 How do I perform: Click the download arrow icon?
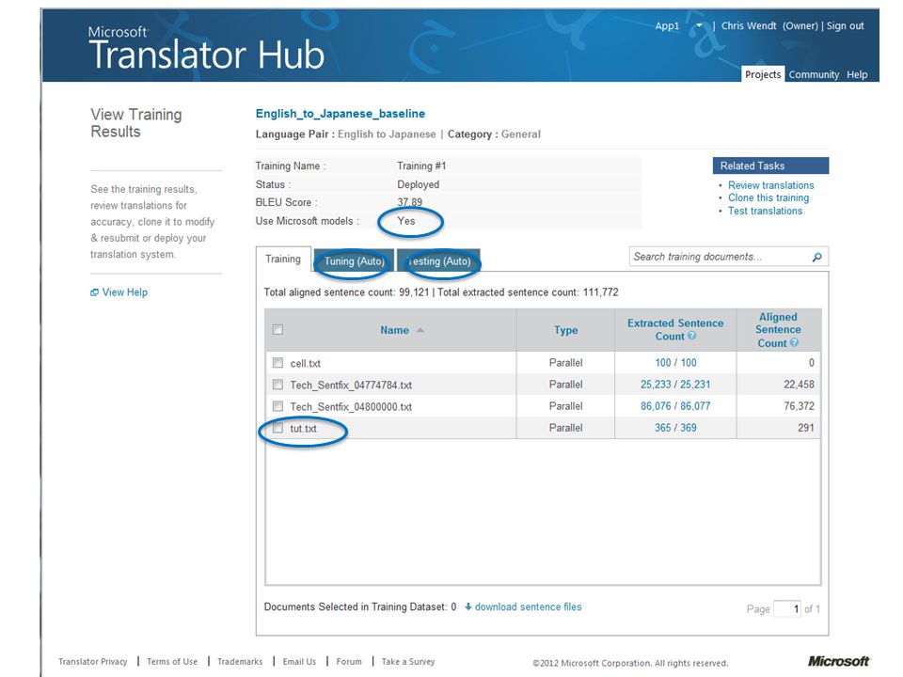[468, 606]
